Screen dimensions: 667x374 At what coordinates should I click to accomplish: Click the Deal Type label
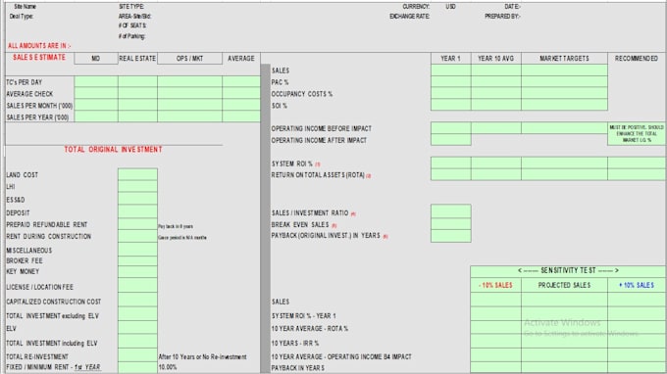tap(22, 17)
